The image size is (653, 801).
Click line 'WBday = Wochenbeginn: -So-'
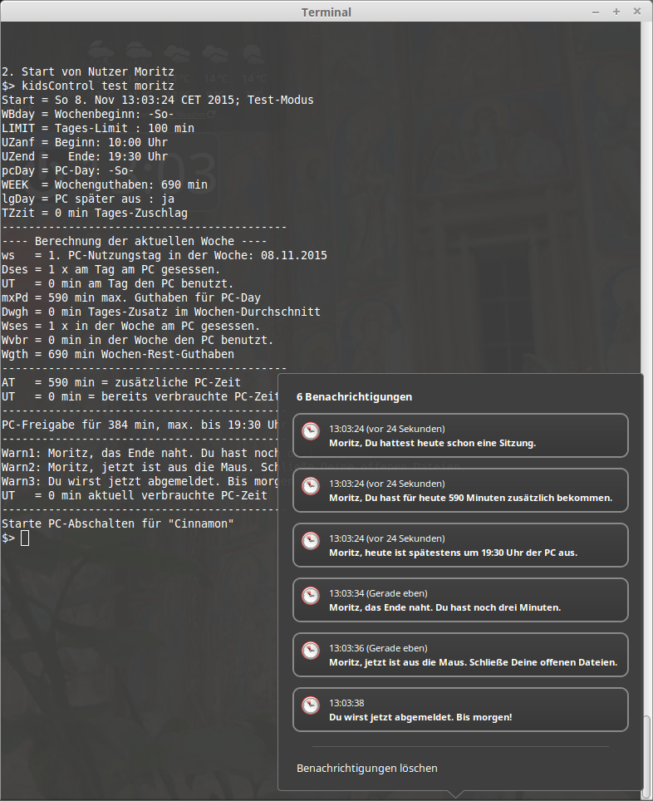pos(88,114)
